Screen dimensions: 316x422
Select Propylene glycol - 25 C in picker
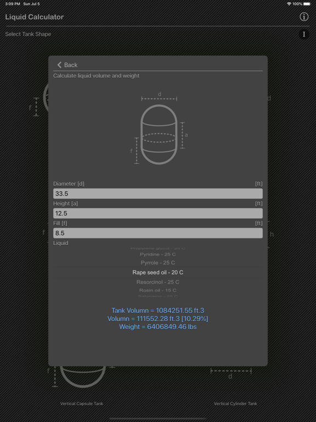pyautogui.click(x=158, y=248)
